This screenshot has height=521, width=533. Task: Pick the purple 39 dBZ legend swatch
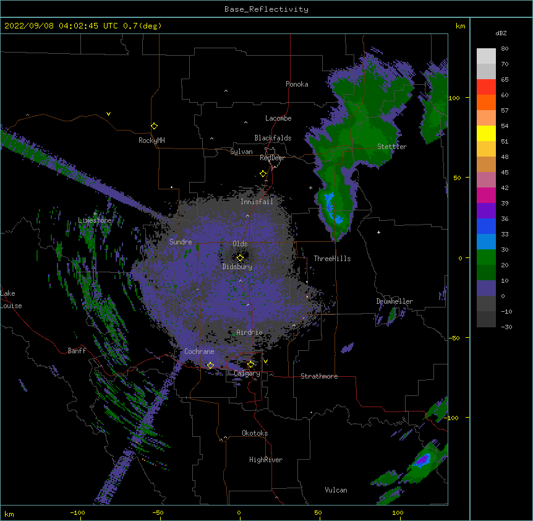click(486, 211)
